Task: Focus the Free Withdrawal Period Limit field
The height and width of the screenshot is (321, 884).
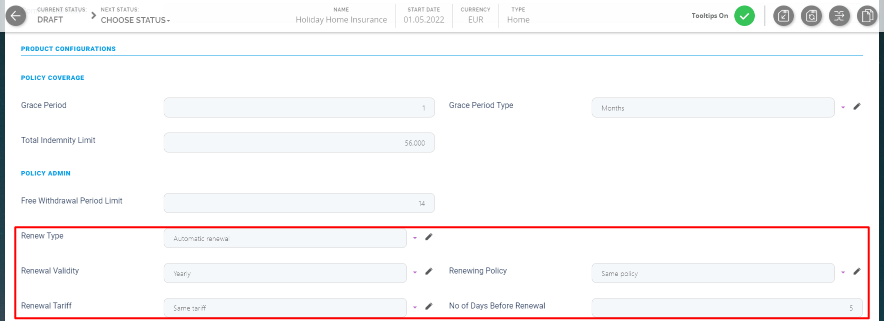Action: coord(299,203)
